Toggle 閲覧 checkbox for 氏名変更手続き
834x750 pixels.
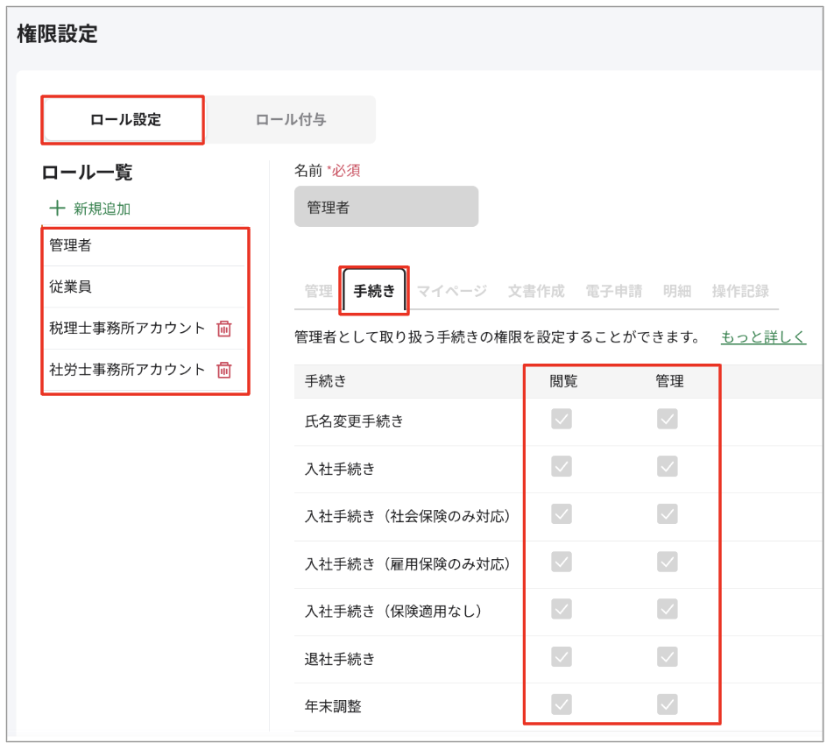coord(562,419)
